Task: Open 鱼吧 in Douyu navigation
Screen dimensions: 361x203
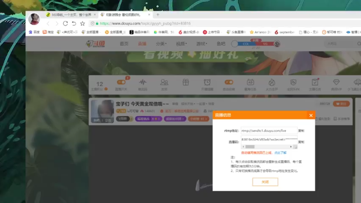Action: (221, 44)
